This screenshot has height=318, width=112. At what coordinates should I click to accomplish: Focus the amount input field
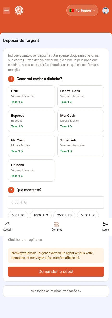(x=56, y=202)
